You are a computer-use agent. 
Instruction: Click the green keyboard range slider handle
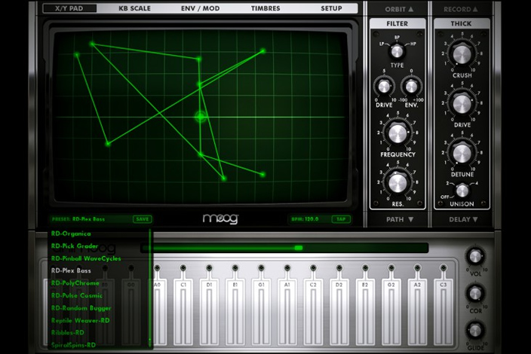coord(299,248)
